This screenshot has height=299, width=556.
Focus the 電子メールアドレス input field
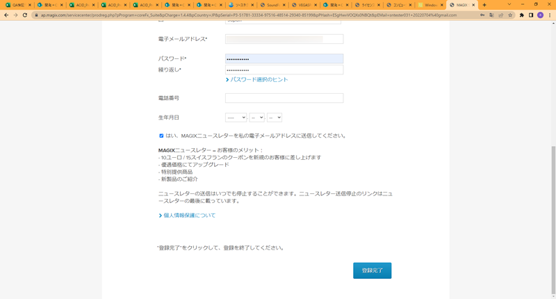[x=284, y=39]
